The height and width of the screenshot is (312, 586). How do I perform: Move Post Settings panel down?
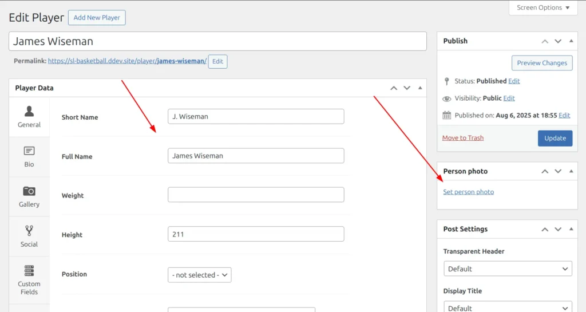click(x=558, y=229)
